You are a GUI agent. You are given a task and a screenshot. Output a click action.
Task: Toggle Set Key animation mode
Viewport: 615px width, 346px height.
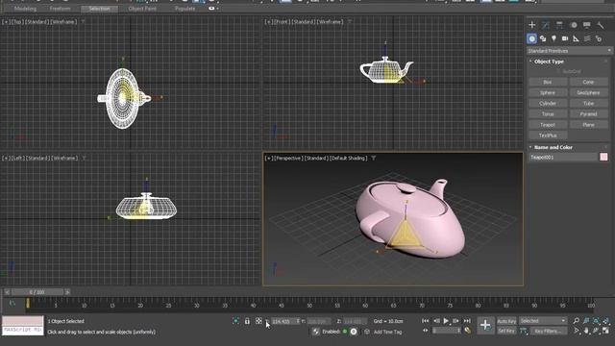pos(506,331)
